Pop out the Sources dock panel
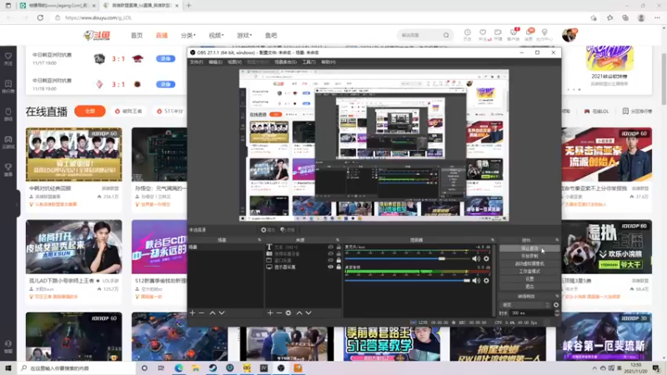This screenshot has height=375, width=667. [338, 240]
